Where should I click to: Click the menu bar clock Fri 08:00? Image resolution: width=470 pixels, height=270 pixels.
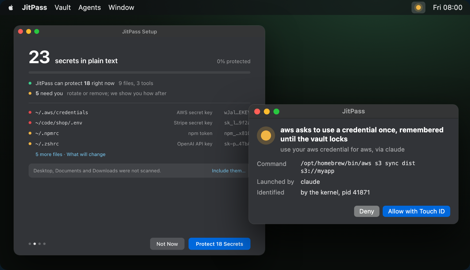448,7
